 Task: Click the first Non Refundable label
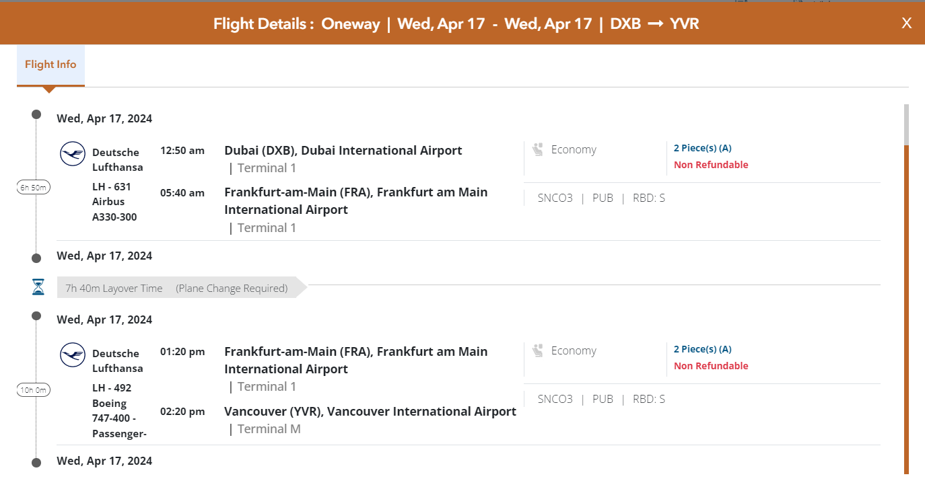pyautogui.click(x=711, y=165)
